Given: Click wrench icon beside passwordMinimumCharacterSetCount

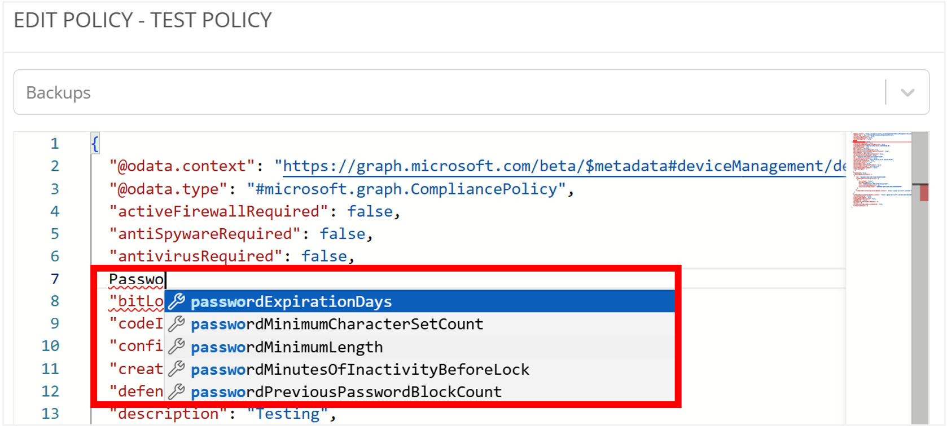Looking at the screenshot, I should pyautogui.click(x=177, y=324).
